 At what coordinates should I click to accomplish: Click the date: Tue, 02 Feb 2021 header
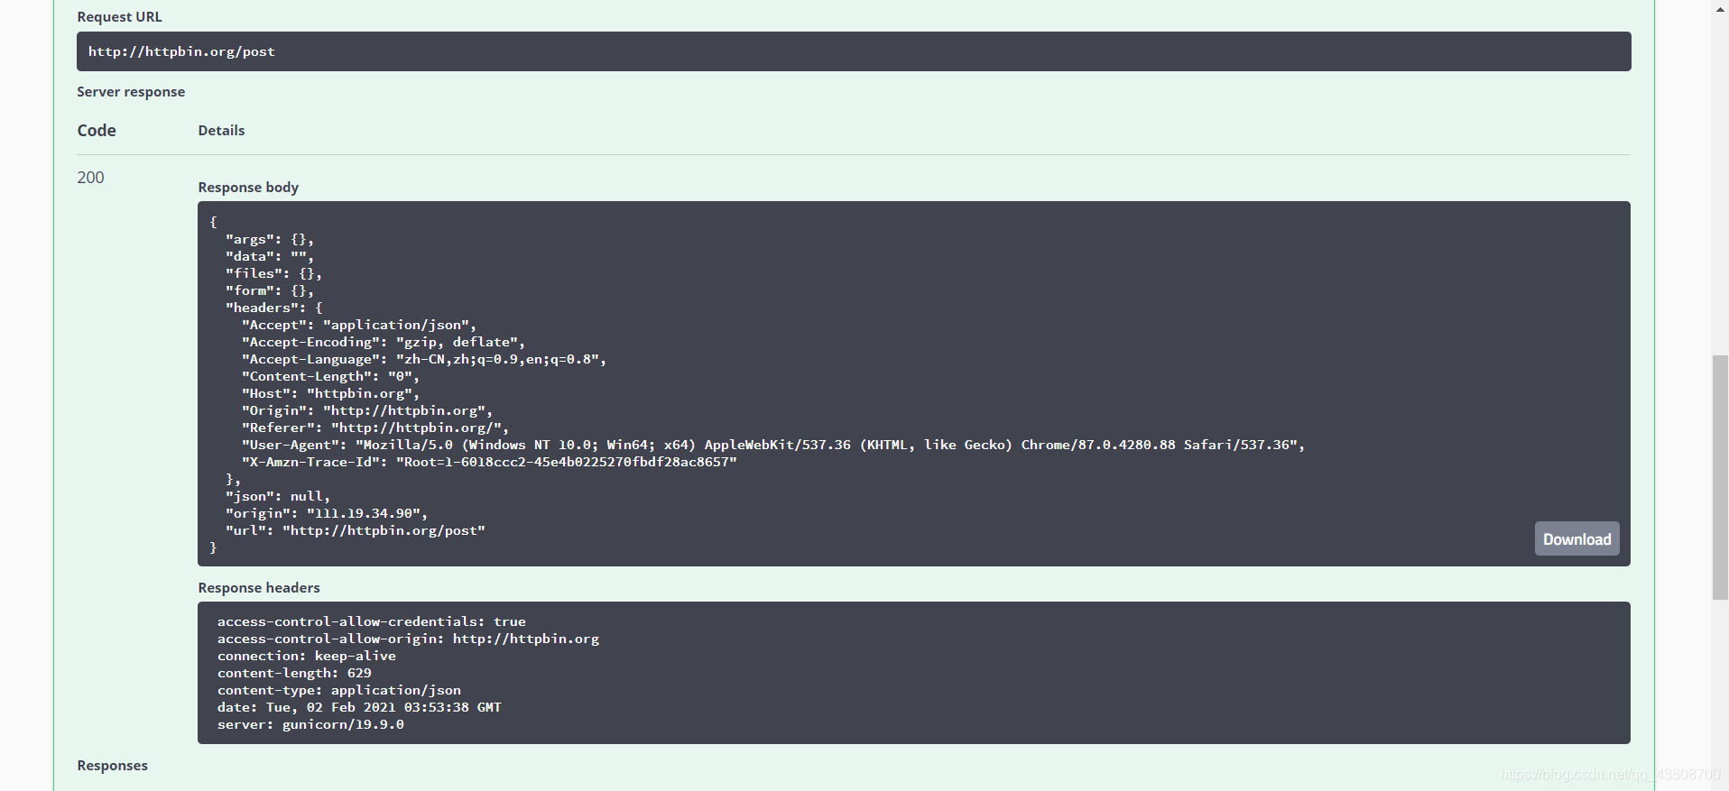click(x=359, y=707)
